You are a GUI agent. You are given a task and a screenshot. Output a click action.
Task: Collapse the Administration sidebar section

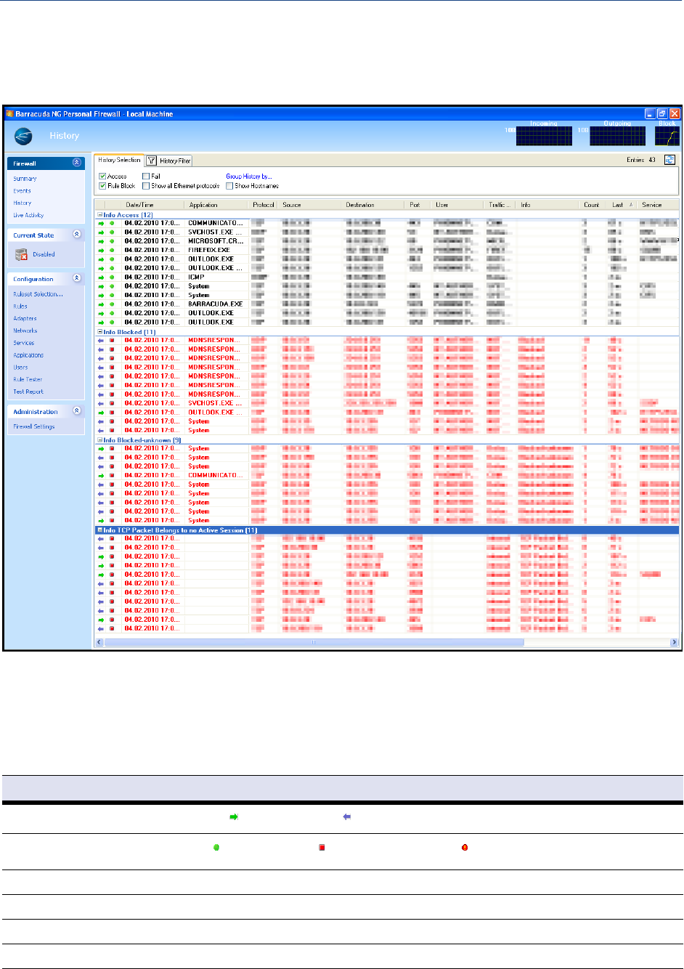(78, 411)
